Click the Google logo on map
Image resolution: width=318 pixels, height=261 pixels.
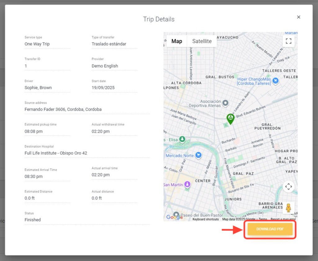point(174,217)
